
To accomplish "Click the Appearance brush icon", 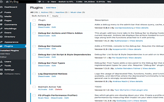I will pyautogui.click(x=1, y=42).
